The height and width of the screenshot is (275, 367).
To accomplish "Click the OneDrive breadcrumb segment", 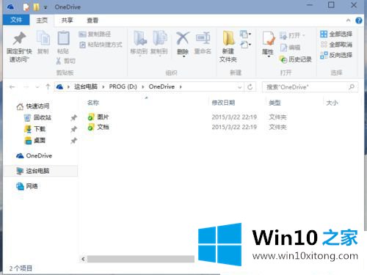I will [x=161, y=87].
